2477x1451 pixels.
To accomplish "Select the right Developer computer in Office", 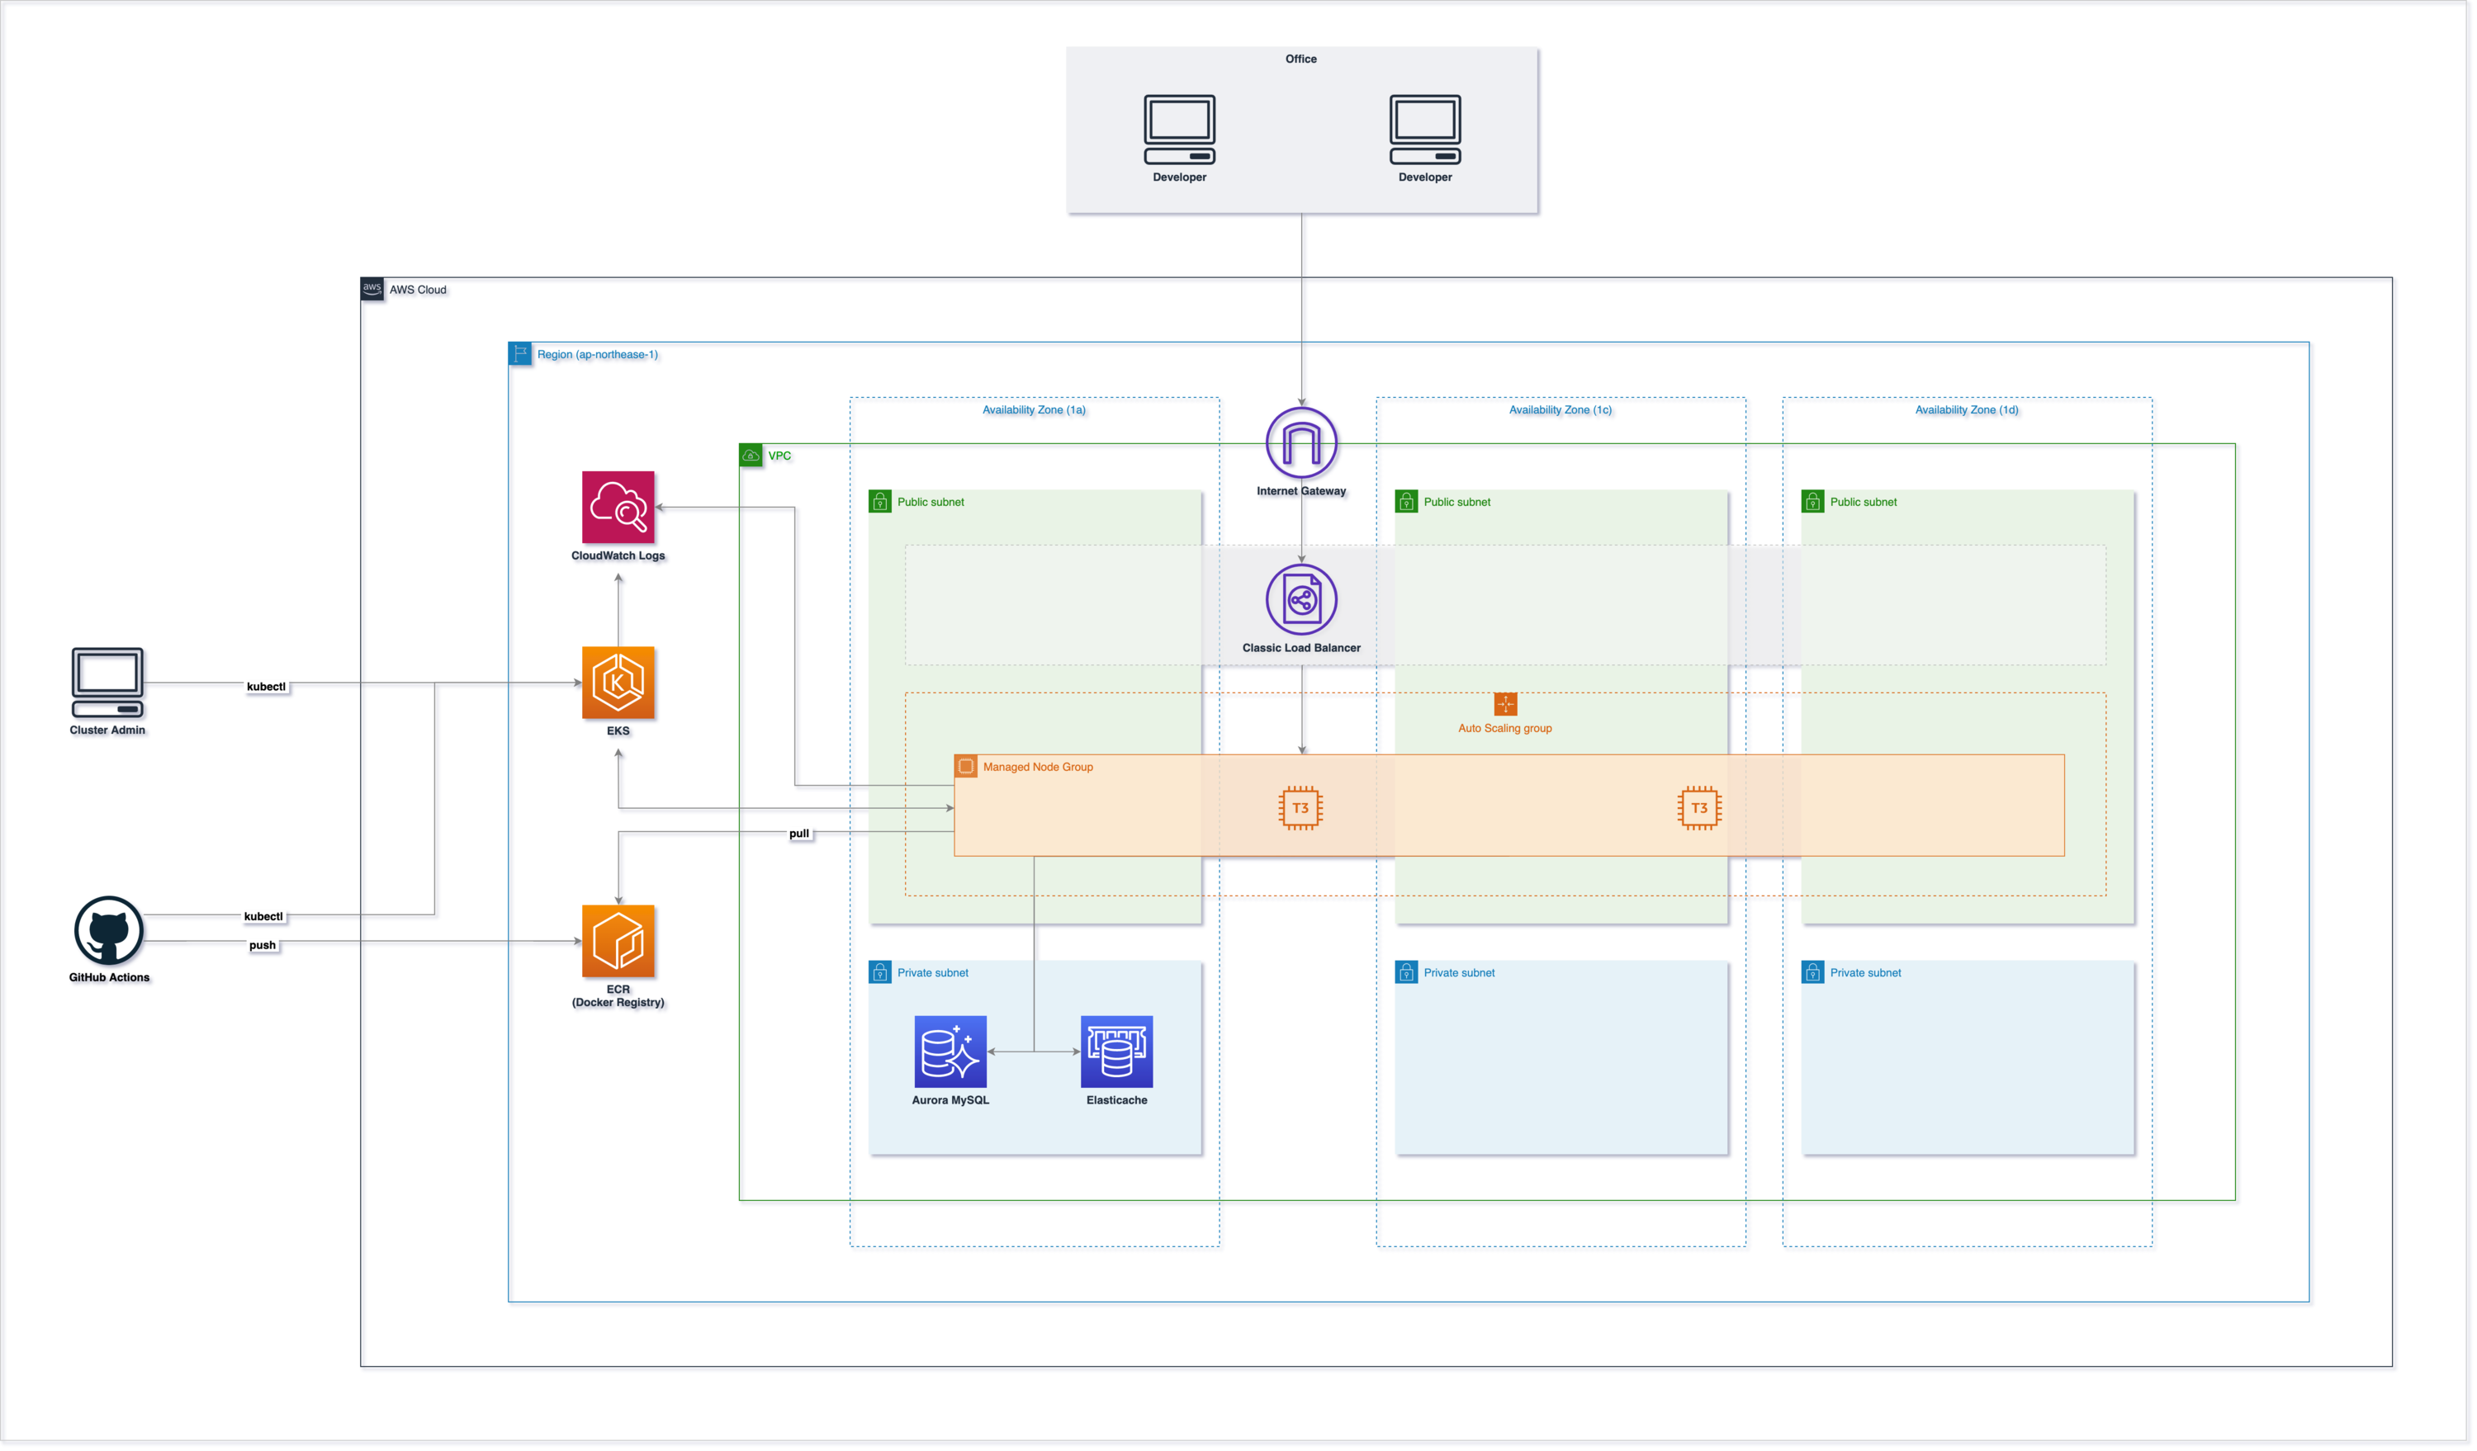I will pyautogui.click(x=1425, y=130).
